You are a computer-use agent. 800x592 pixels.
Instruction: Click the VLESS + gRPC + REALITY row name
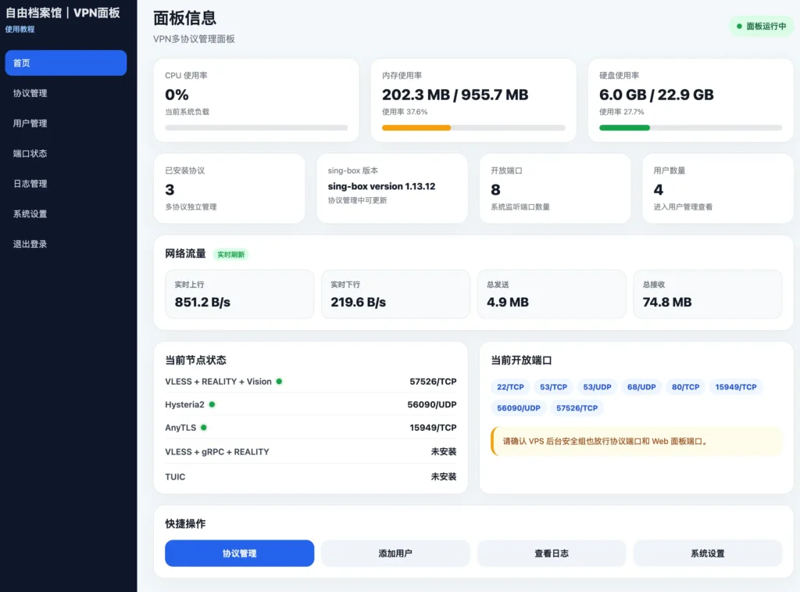pos(217,451)
